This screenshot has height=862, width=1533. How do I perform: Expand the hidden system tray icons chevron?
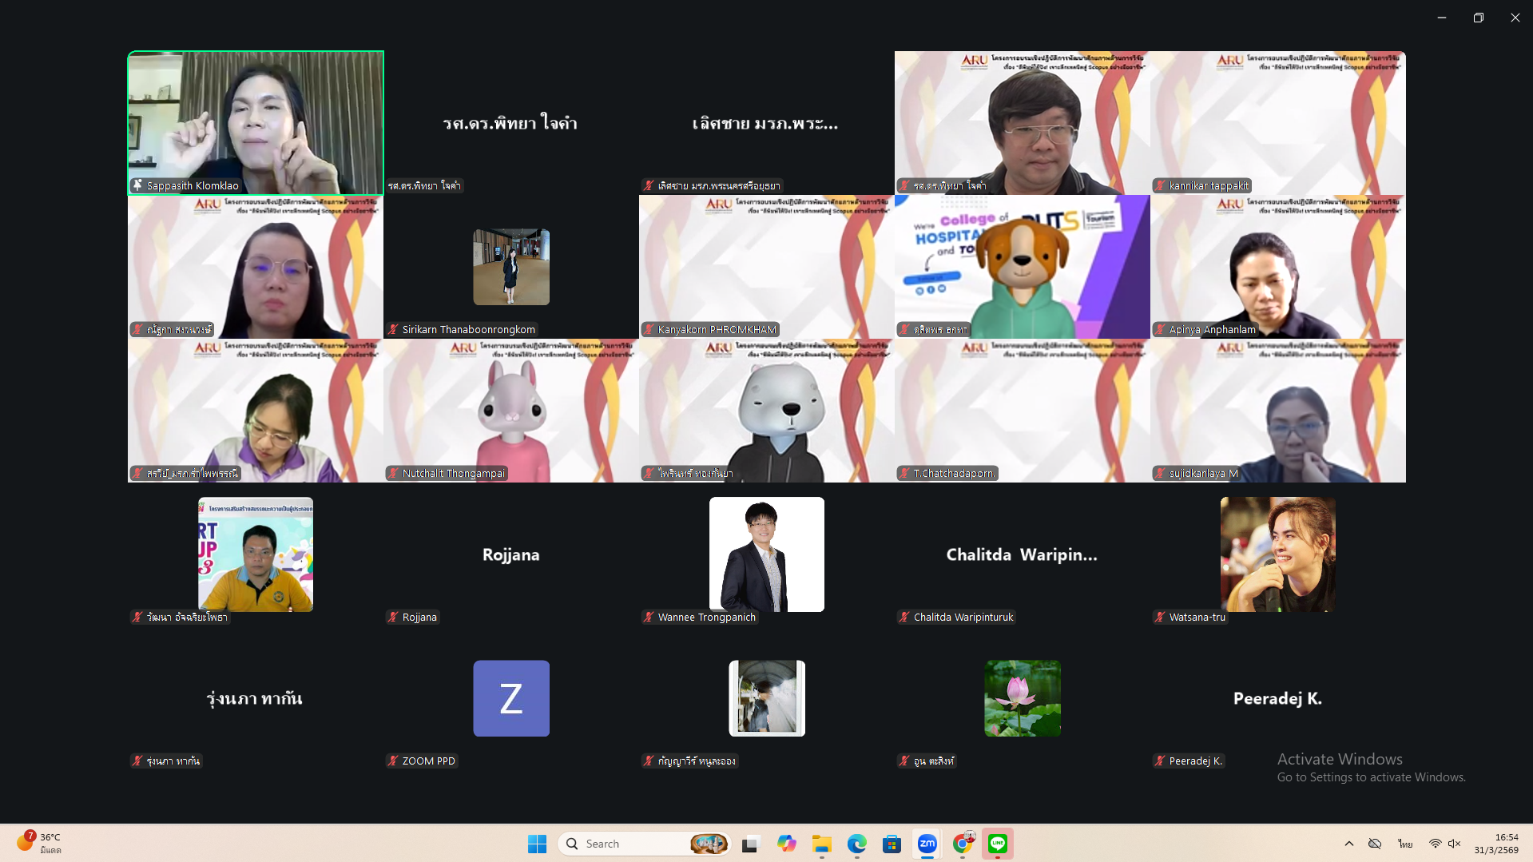[1349, 844]
